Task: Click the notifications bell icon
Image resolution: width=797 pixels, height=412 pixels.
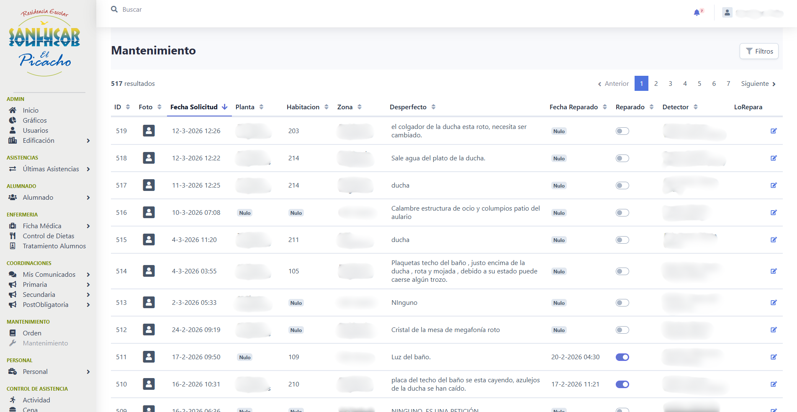Action: pos(697,13)
